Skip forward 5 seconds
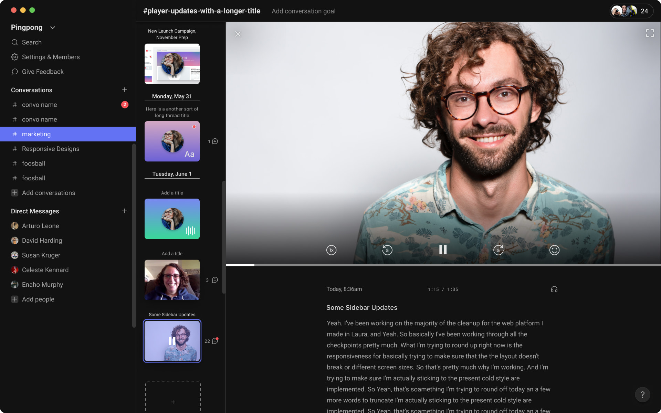 498,250
